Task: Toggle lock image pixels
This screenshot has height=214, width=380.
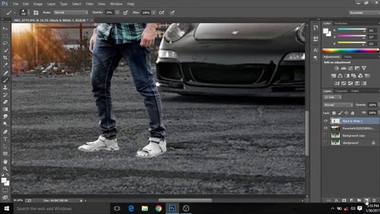Action: 340,113
